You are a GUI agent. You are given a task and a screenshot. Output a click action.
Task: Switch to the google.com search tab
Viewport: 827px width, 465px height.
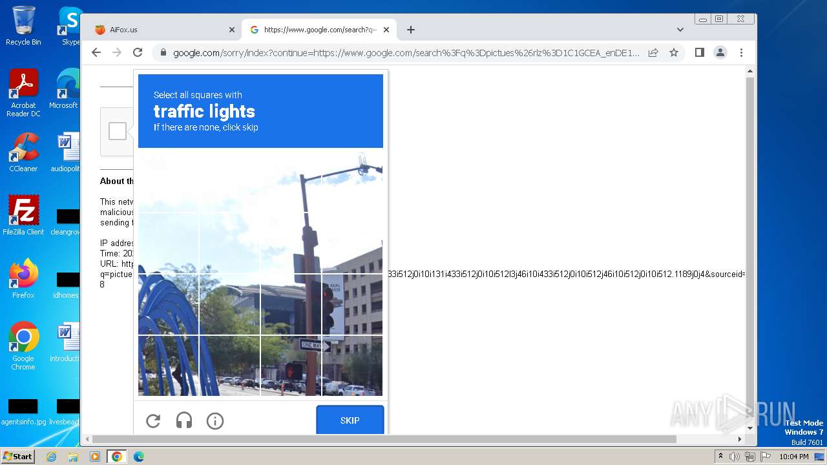[x=319, y=30]
